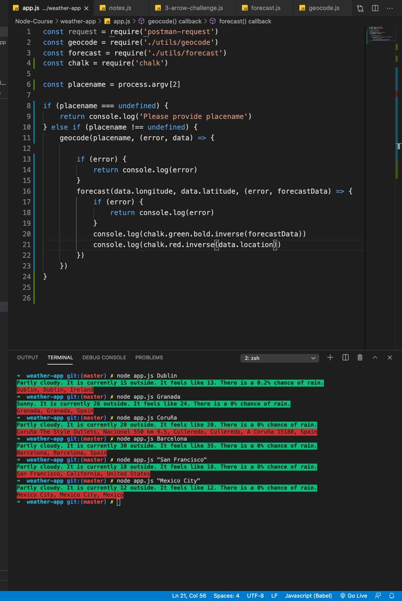Click weather-app in the breadcrumb path
The height and width of the screenshot is (601, 402).
[x=79, y=21]
